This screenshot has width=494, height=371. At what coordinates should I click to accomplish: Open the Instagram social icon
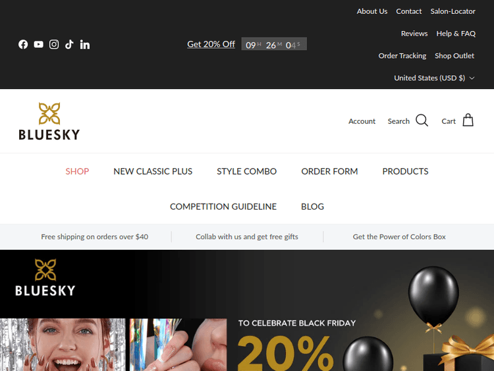54,44
